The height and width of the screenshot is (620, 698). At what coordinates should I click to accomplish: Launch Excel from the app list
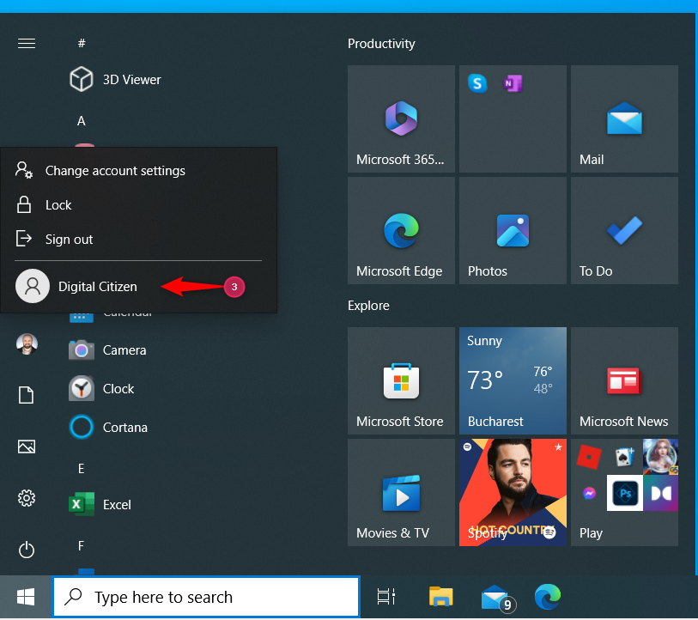100,504
